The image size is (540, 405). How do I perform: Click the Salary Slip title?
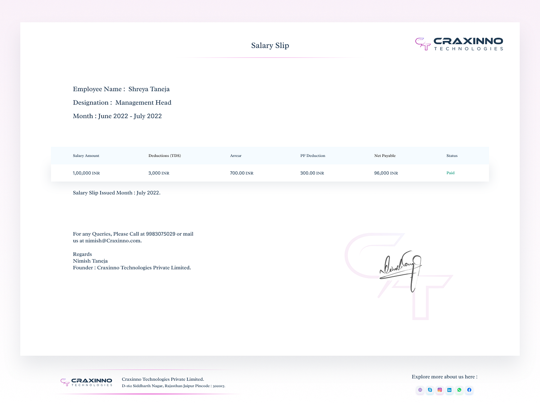pyautogui.click(x=270, y=46)
